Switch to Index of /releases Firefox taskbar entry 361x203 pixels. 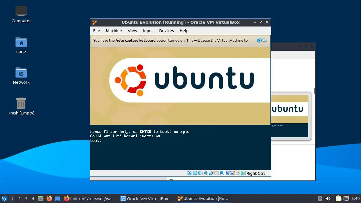[x=90, y=198]
